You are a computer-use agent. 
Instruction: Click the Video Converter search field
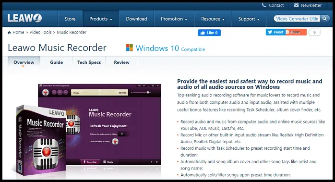297,19
